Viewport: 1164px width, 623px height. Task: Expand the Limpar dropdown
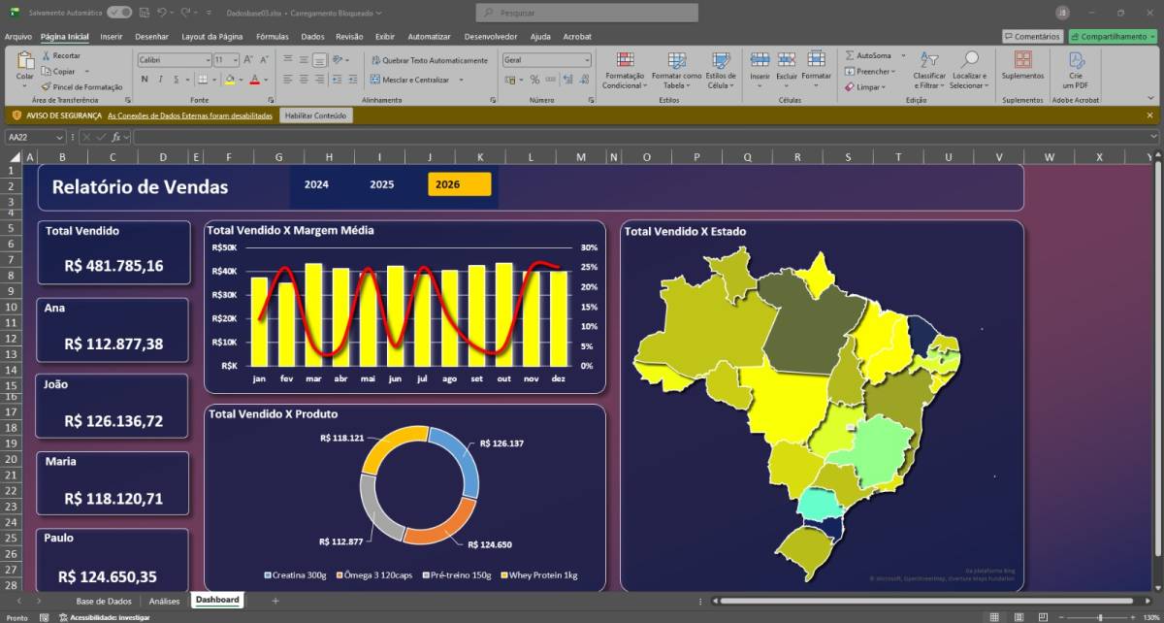click(x=886, y=86)
